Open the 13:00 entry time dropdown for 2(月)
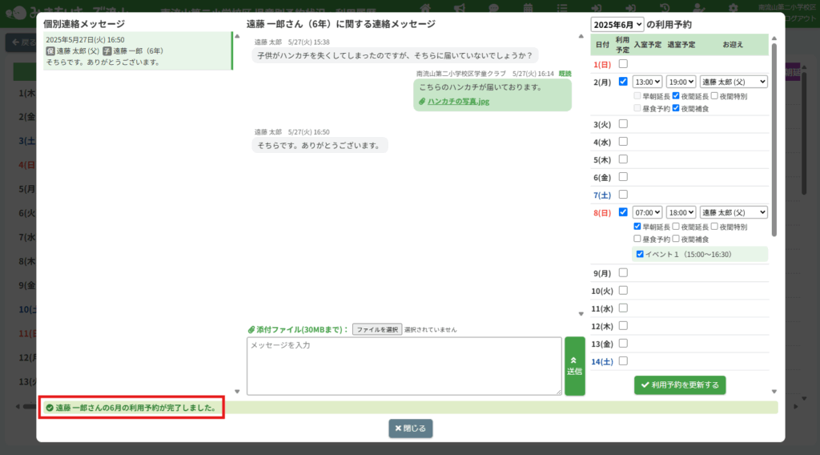Image resolution: width=820 pixels, height=455 pixels. pyautogui.click(x=646, y=82)
